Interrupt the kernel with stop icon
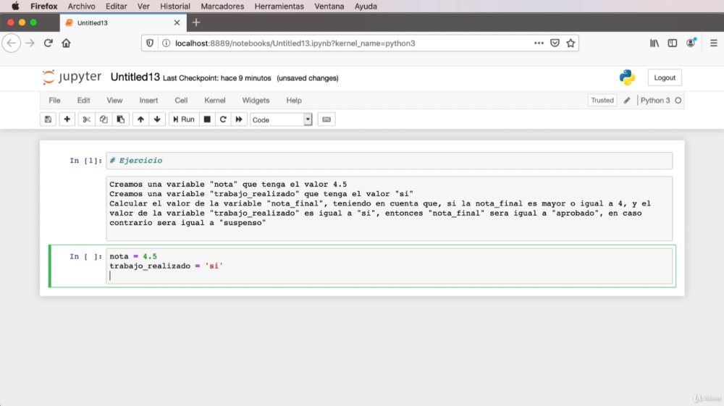 point(207,119)
